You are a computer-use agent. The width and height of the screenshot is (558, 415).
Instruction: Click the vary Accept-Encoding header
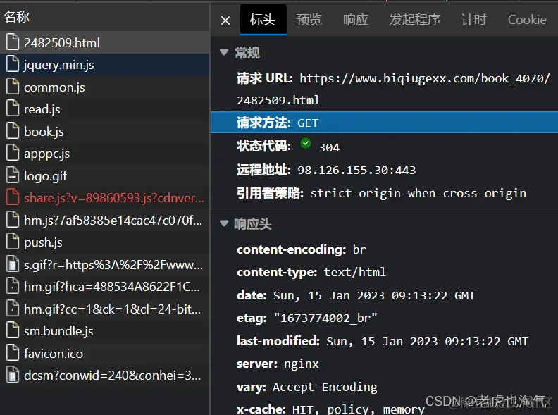(307, 388)
